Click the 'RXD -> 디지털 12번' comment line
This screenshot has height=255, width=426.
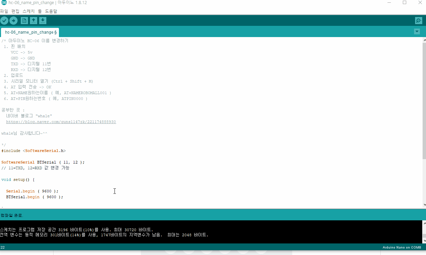click(31, 70)
